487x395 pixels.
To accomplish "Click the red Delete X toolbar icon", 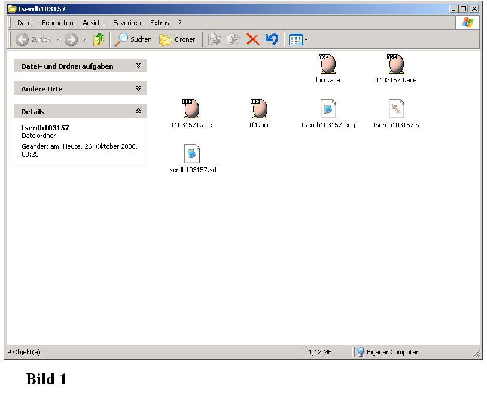I will click(252, 39).
